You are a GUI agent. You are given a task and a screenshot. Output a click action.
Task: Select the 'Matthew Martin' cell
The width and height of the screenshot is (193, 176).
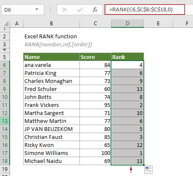point(51,121)
